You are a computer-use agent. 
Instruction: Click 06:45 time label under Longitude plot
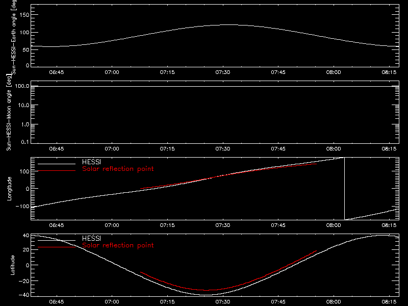click(57, 225)
